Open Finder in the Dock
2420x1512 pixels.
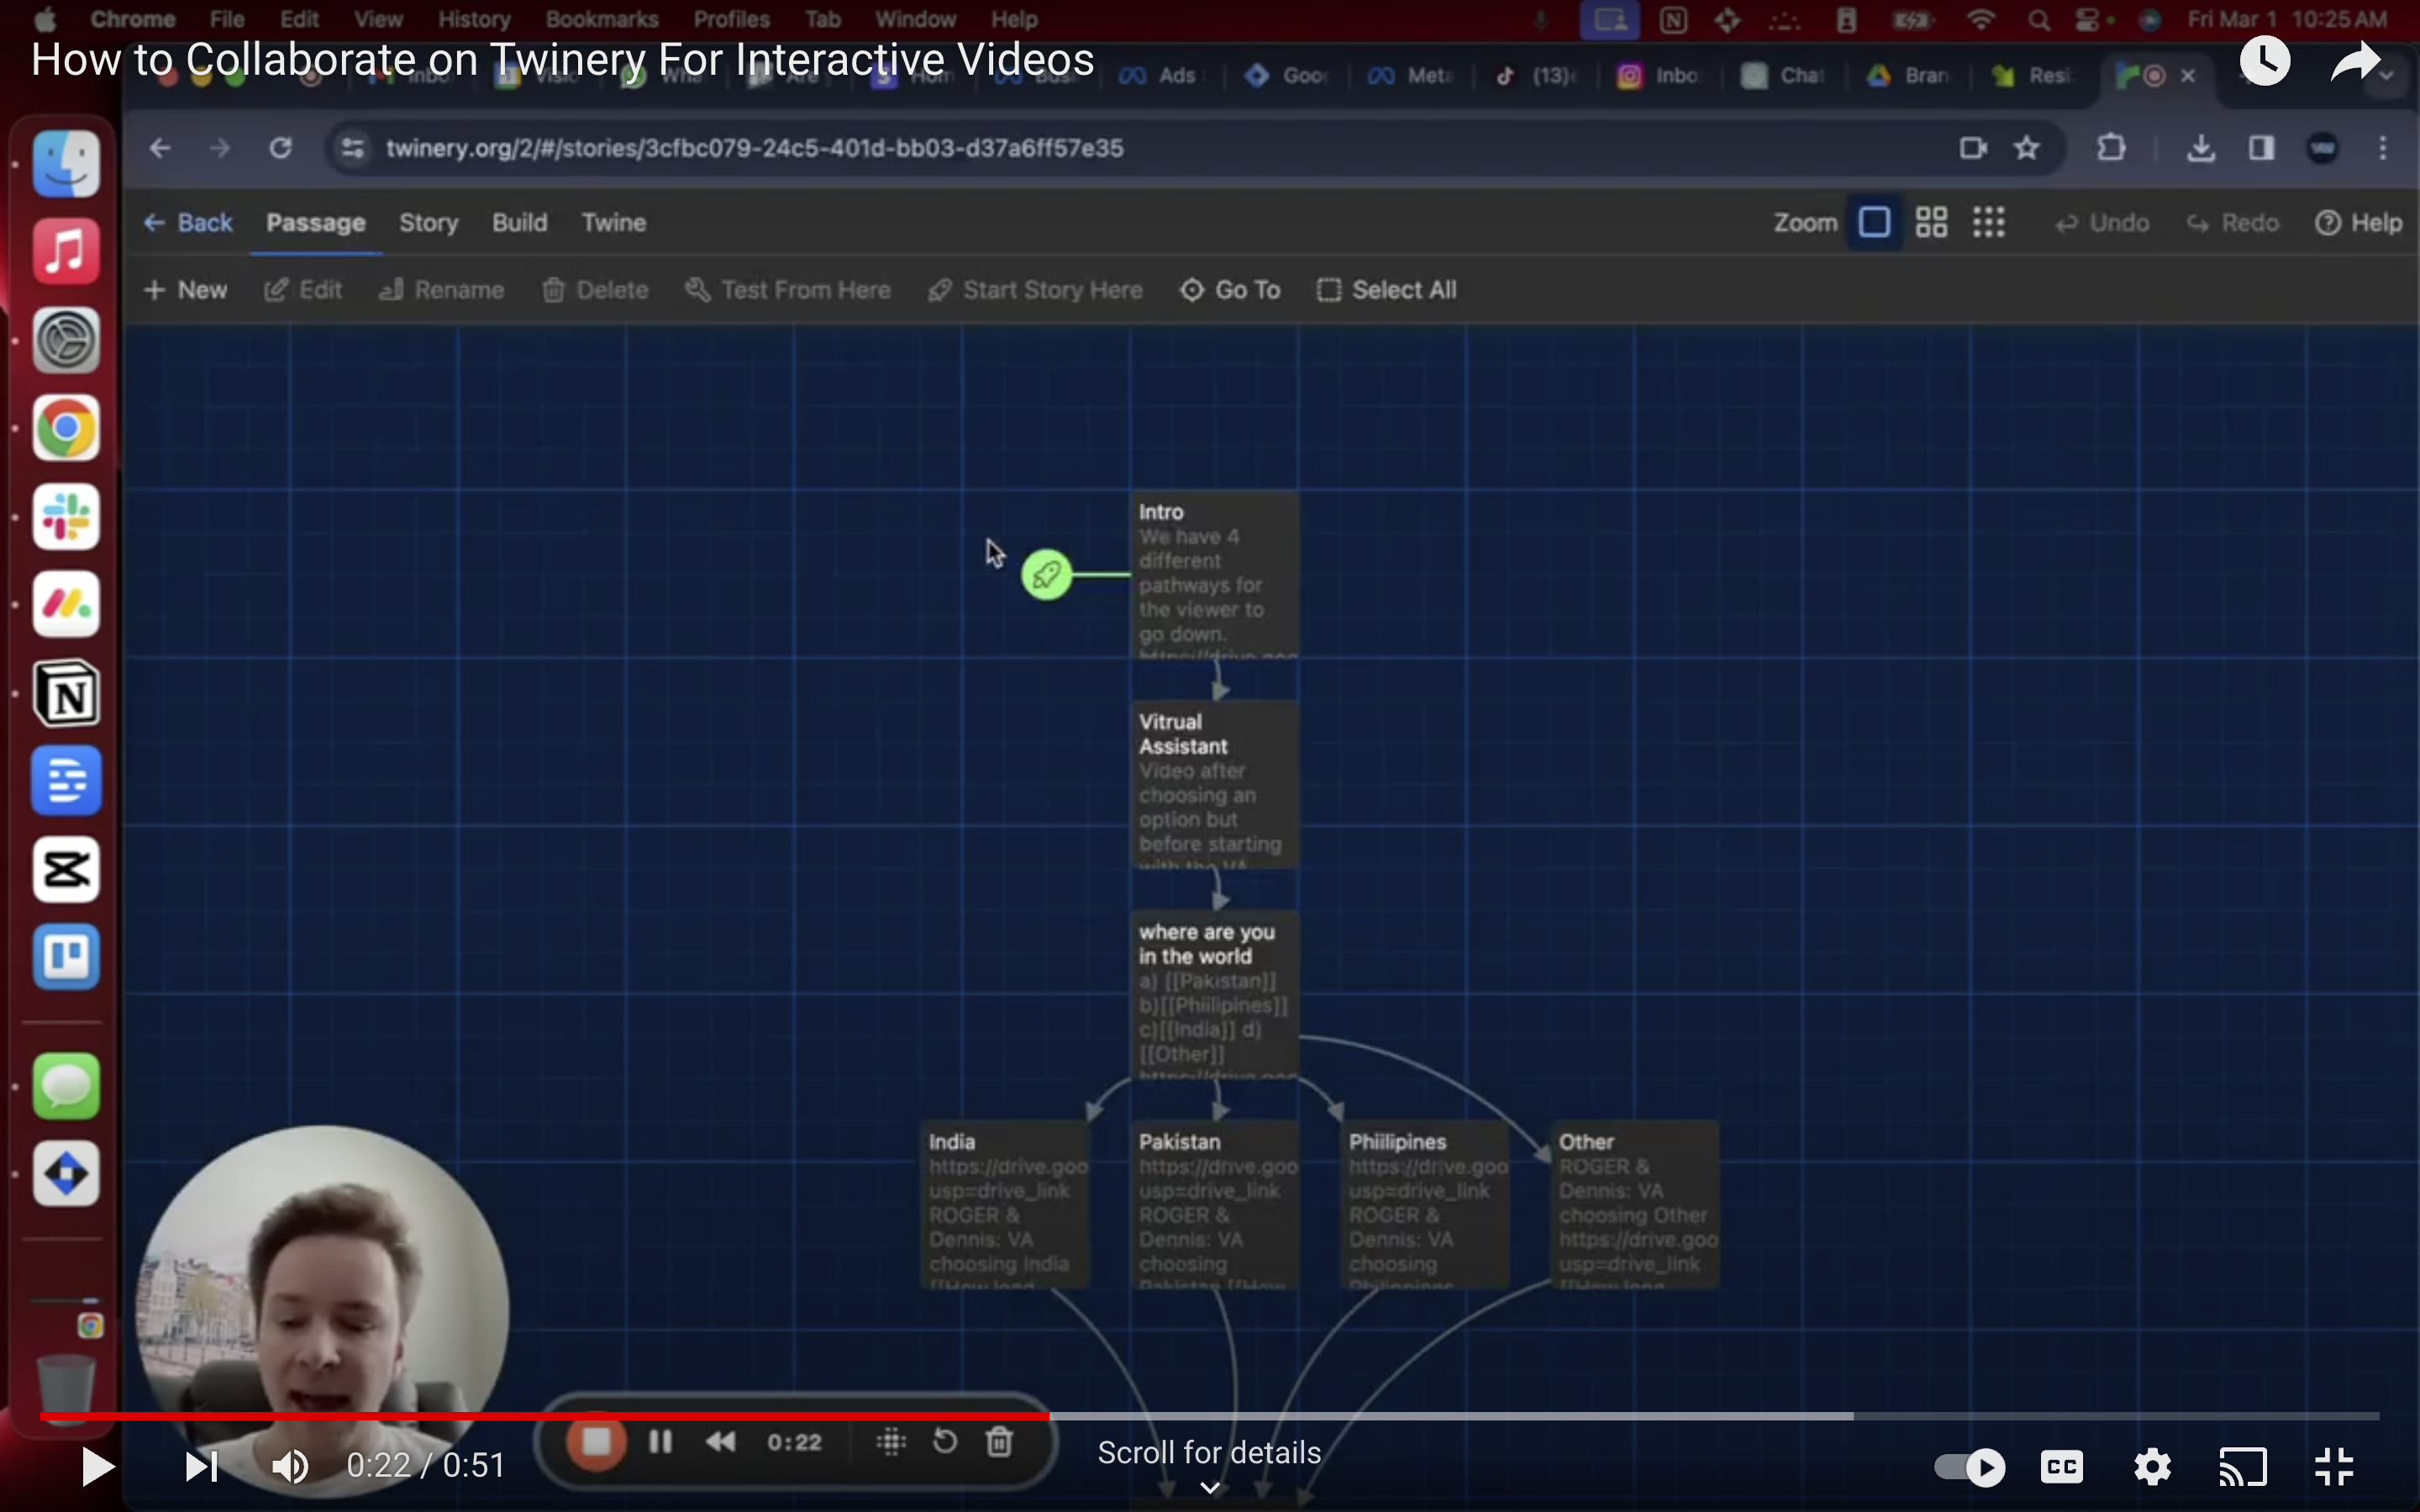(x=66, y=164)
